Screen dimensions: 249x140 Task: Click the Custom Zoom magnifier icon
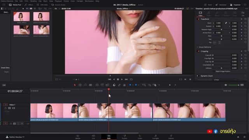pyautogui.click(x=154, y=85)
